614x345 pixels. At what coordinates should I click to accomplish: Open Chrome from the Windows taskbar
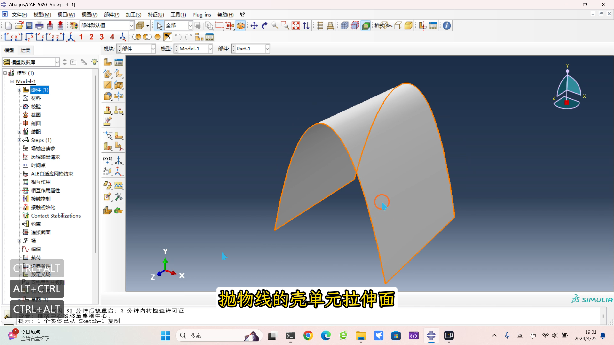(x=308, y=335)
